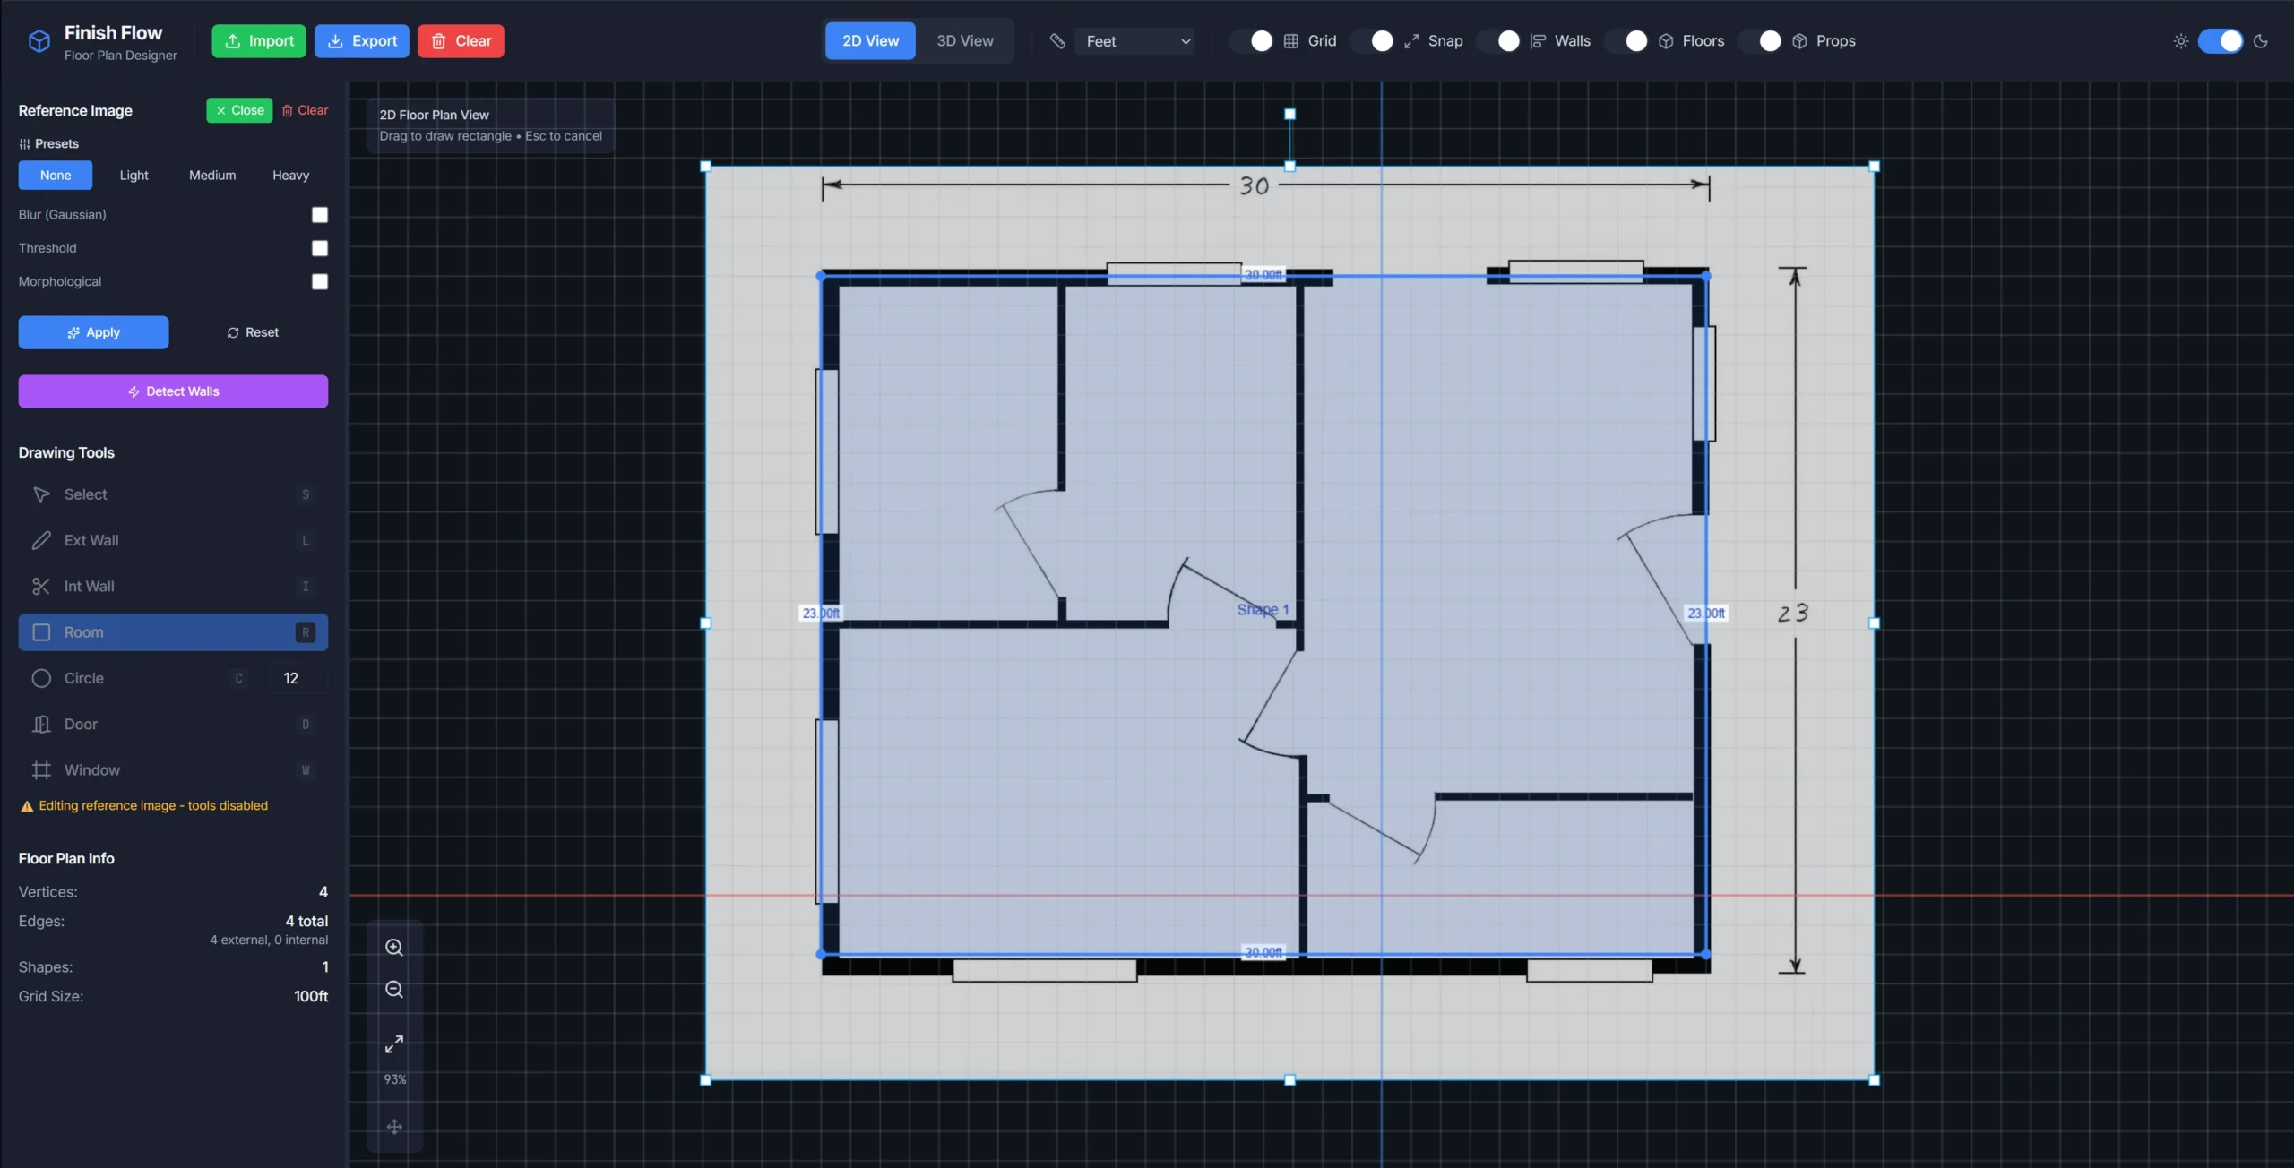This screenshot has width=2294, height=1168.
Task: Click the top rotation handle of reference image
Action: point(1289,114)
